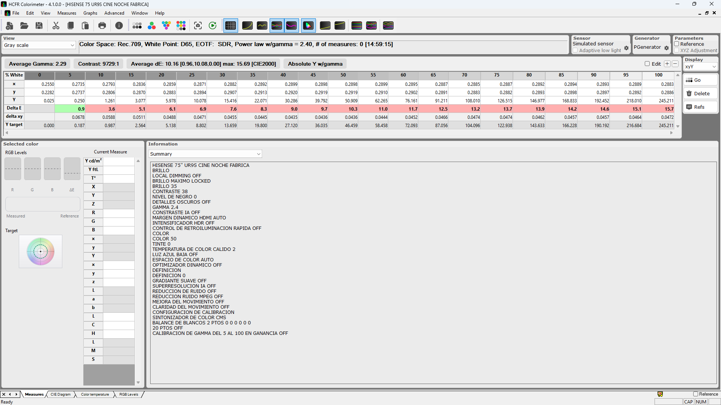Open the Summary information dropdown
721x405 pixels.
pyautogui.click(x=205, y=154)
